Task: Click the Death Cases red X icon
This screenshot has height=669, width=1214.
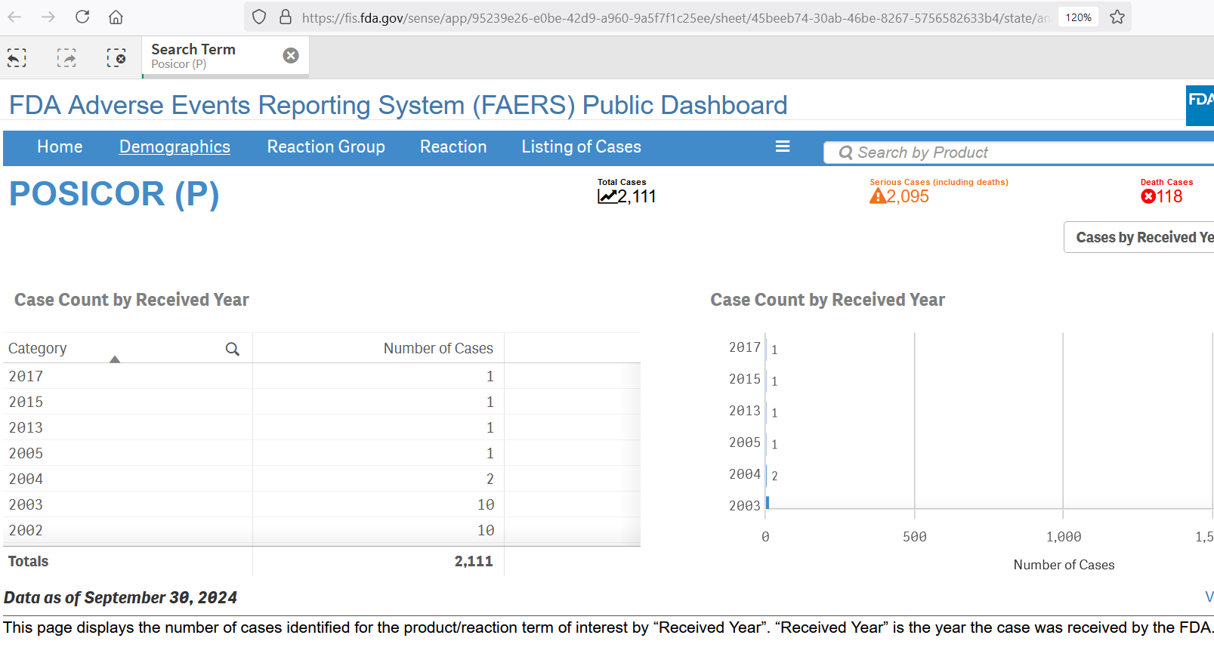Action: tap(1148, 196)
